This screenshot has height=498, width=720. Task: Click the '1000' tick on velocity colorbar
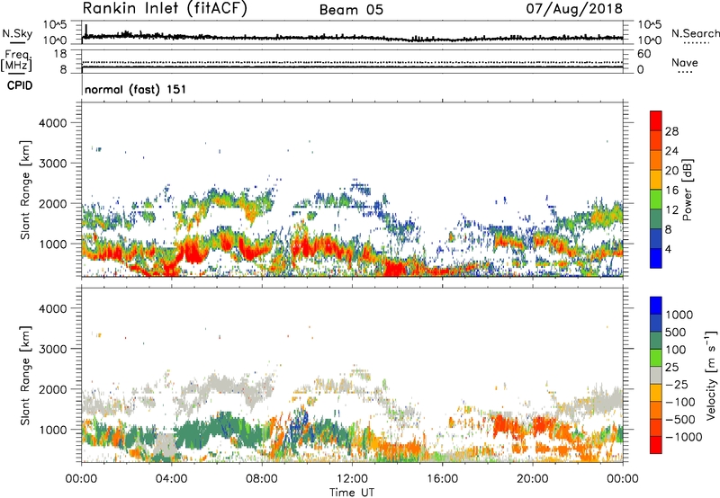pyautogui.click(x=679, y=315)
